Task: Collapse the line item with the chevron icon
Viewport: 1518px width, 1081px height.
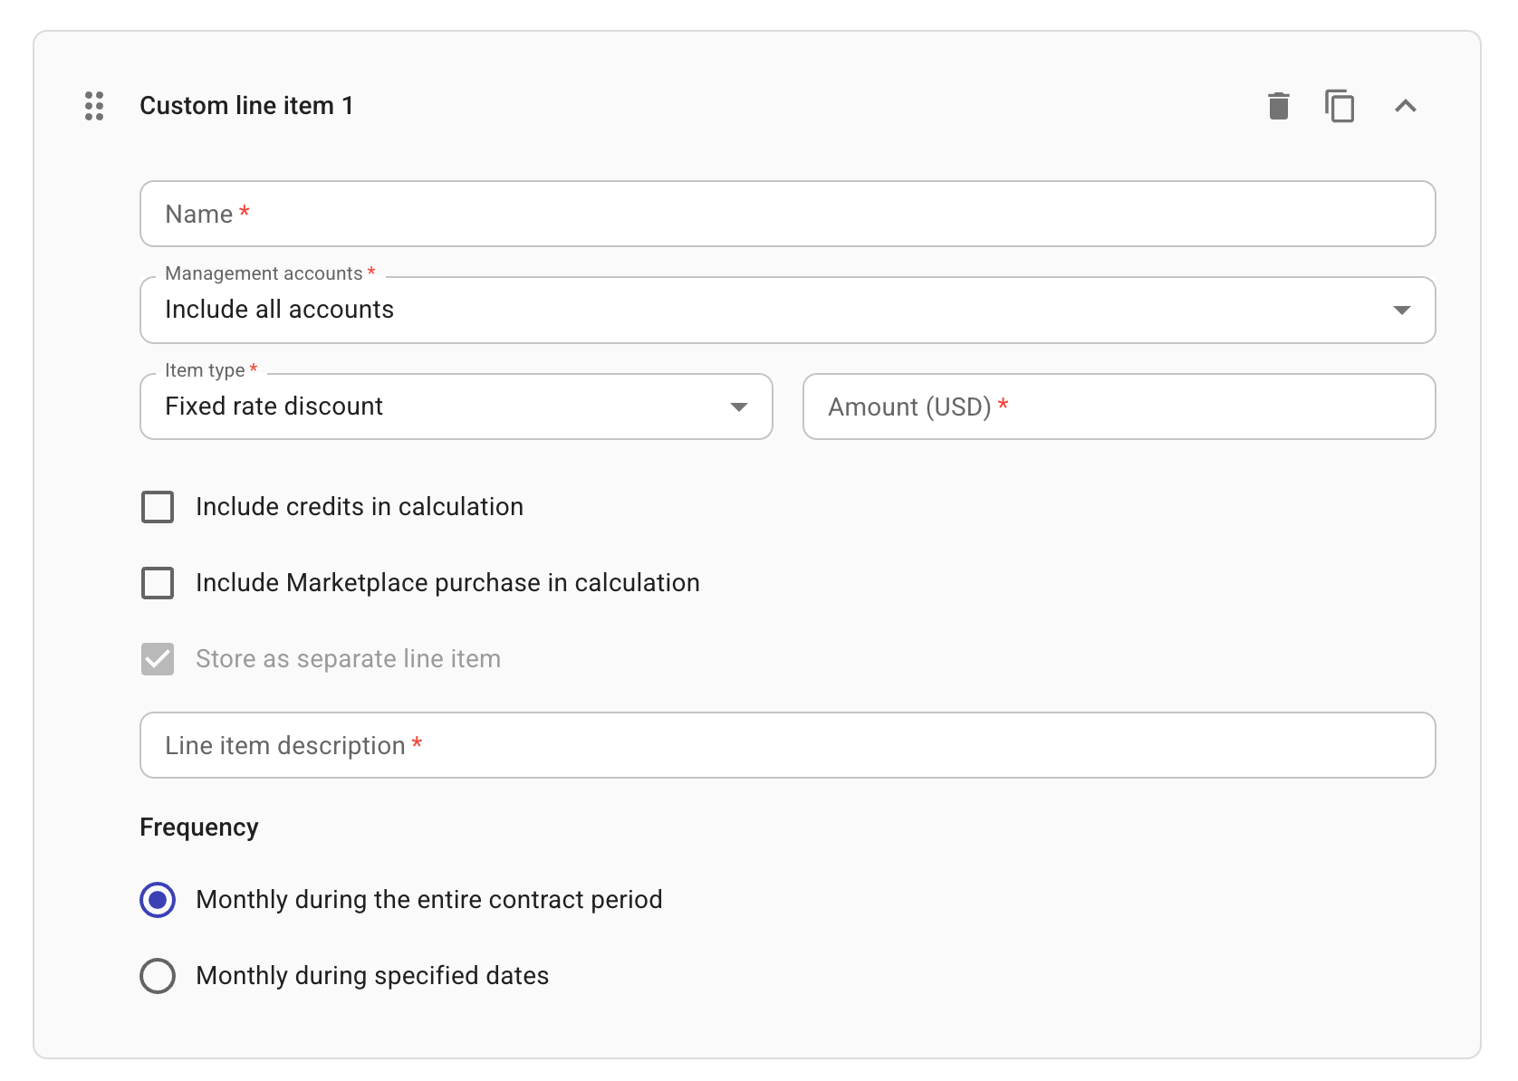Action: (x=1407, y=106)
